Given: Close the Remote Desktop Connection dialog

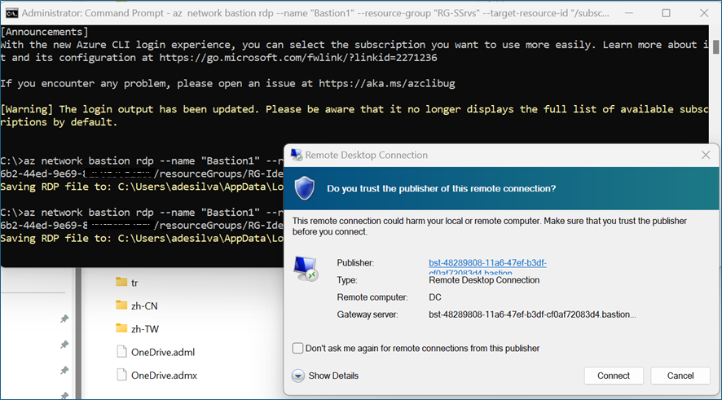Looking at the screenshot, I should [x=706, y=155].
